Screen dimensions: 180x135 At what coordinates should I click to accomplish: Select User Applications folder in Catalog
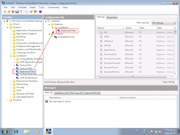click(25, 97)
